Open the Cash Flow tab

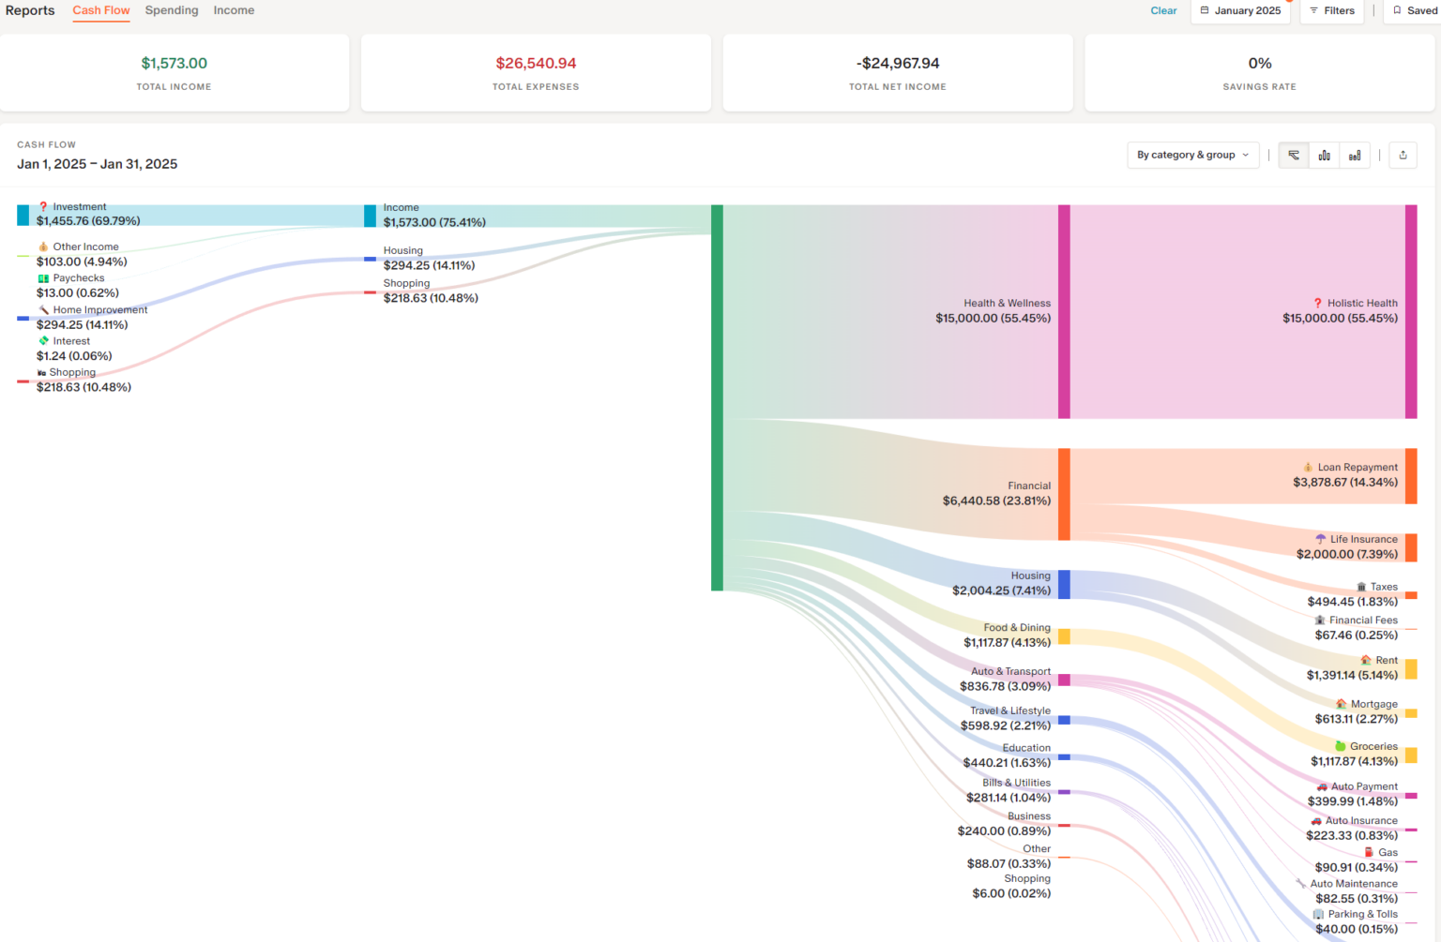click(x=101, y=10)
